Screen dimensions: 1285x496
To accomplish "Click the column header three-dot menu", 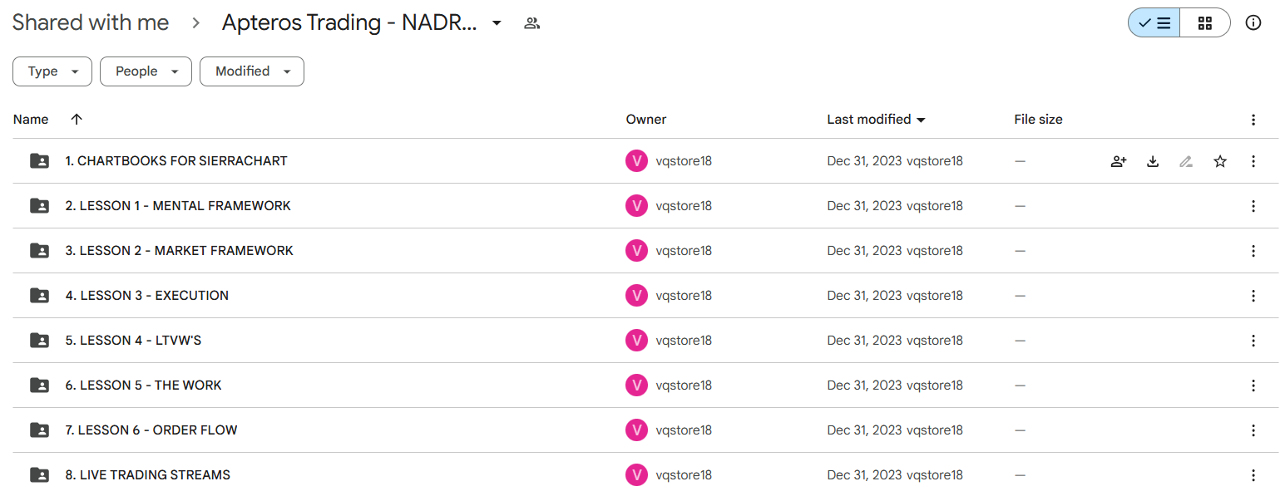I will [1253, 120].
